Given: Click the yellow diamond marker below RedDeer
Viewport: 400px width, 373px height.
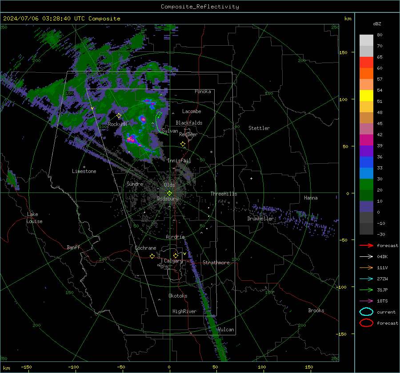Looking at the screenshot, I should [183, 144].
